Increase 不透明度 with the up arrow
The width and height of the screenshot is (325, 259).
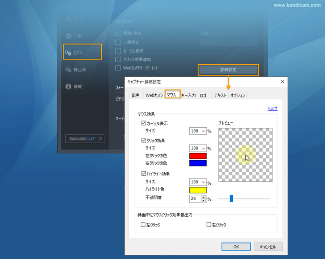(203, 197)
